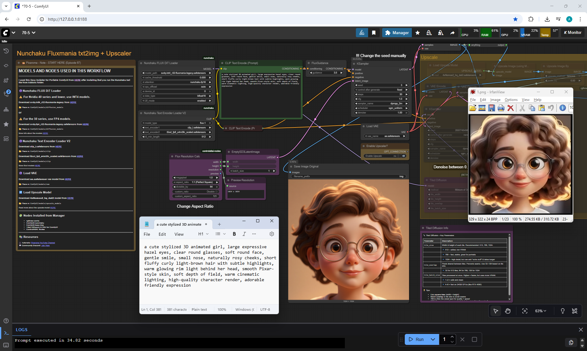The height and width of the screenshot is (351, 587).
Task: Click IrfanView image information icon
Action: [562, 108]
